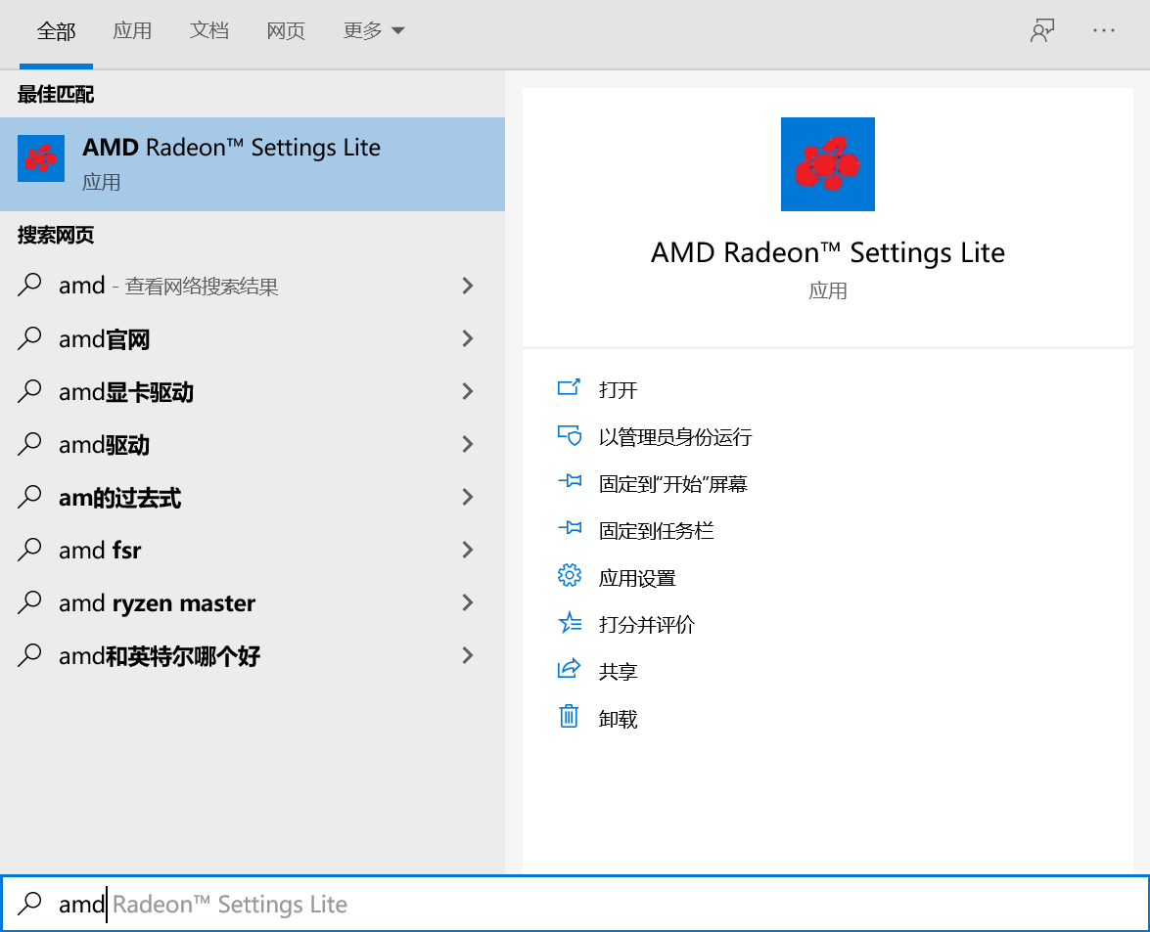Click the 共享 option
Viewport: 1150px width, 932px height.
pyautogui.click(x=618, y=671)
